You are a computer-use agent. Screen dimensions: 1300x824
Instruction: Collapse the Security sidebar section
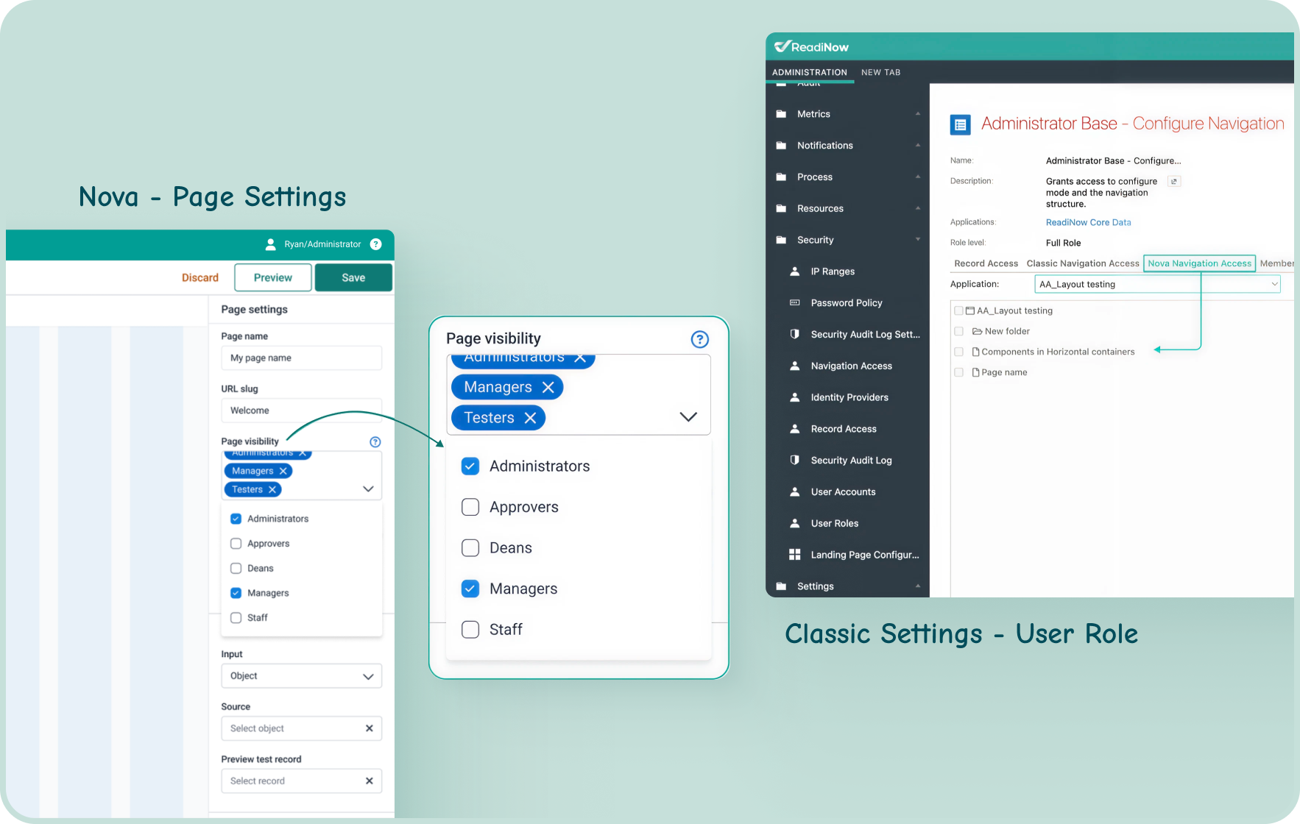click(917, 240)
